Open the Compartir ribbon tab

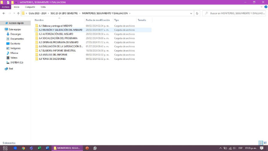[30, 7]
